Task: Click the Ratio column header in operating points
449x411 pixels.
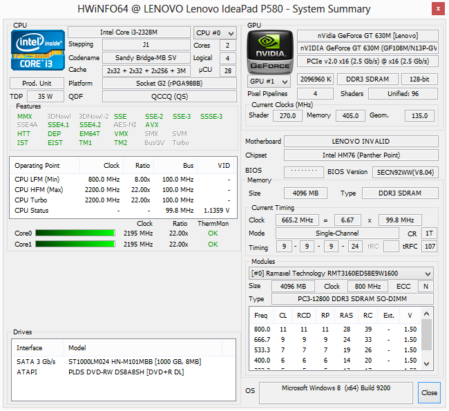Action: click(x=139, y=166)
